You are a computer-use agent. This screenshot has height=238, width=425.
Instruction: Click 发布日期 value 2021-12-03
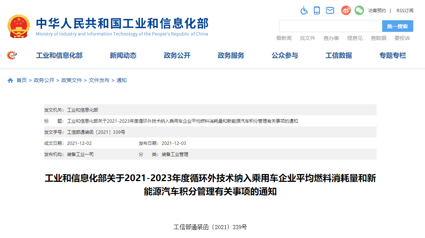[174, 143]
